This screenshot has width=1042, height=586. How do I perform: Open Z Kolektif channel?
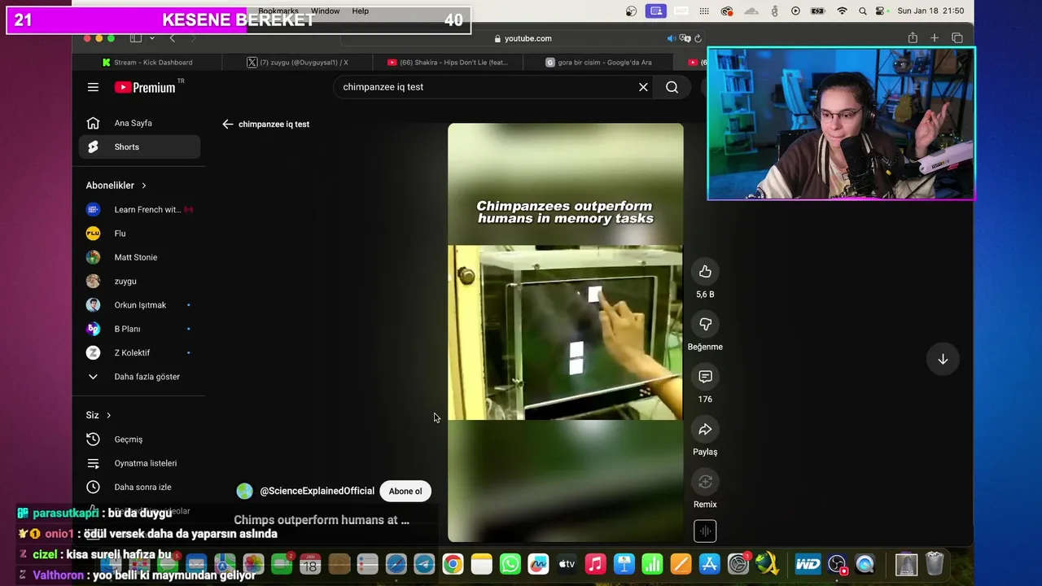(139, 352)
